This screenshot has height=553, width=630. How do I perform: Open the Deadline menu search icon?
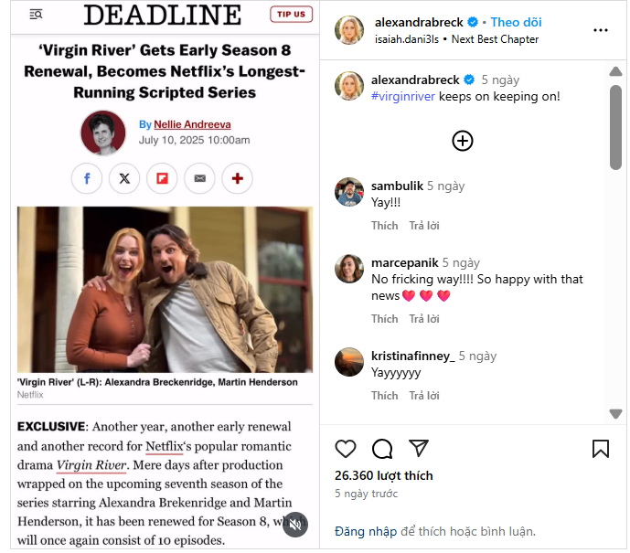[37, 15]
